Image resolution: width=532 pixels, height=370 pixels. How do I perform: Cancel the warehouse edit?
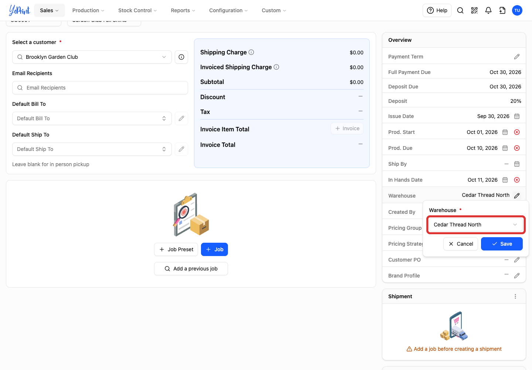pos(461,244)
